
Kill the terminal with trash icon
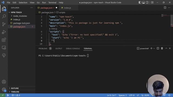pyautogui.click(x=162, y=48)
